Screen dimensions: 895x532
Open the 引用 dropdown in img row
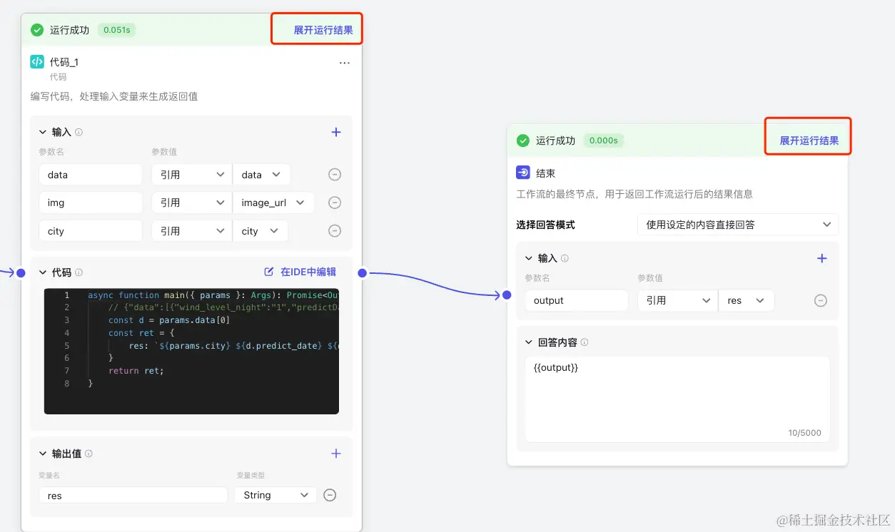click(191, 203)
